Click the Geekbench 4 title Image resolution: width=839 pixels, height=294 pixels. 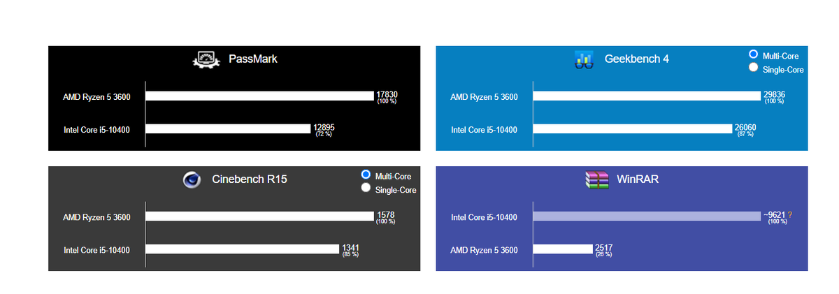point(636,59)
